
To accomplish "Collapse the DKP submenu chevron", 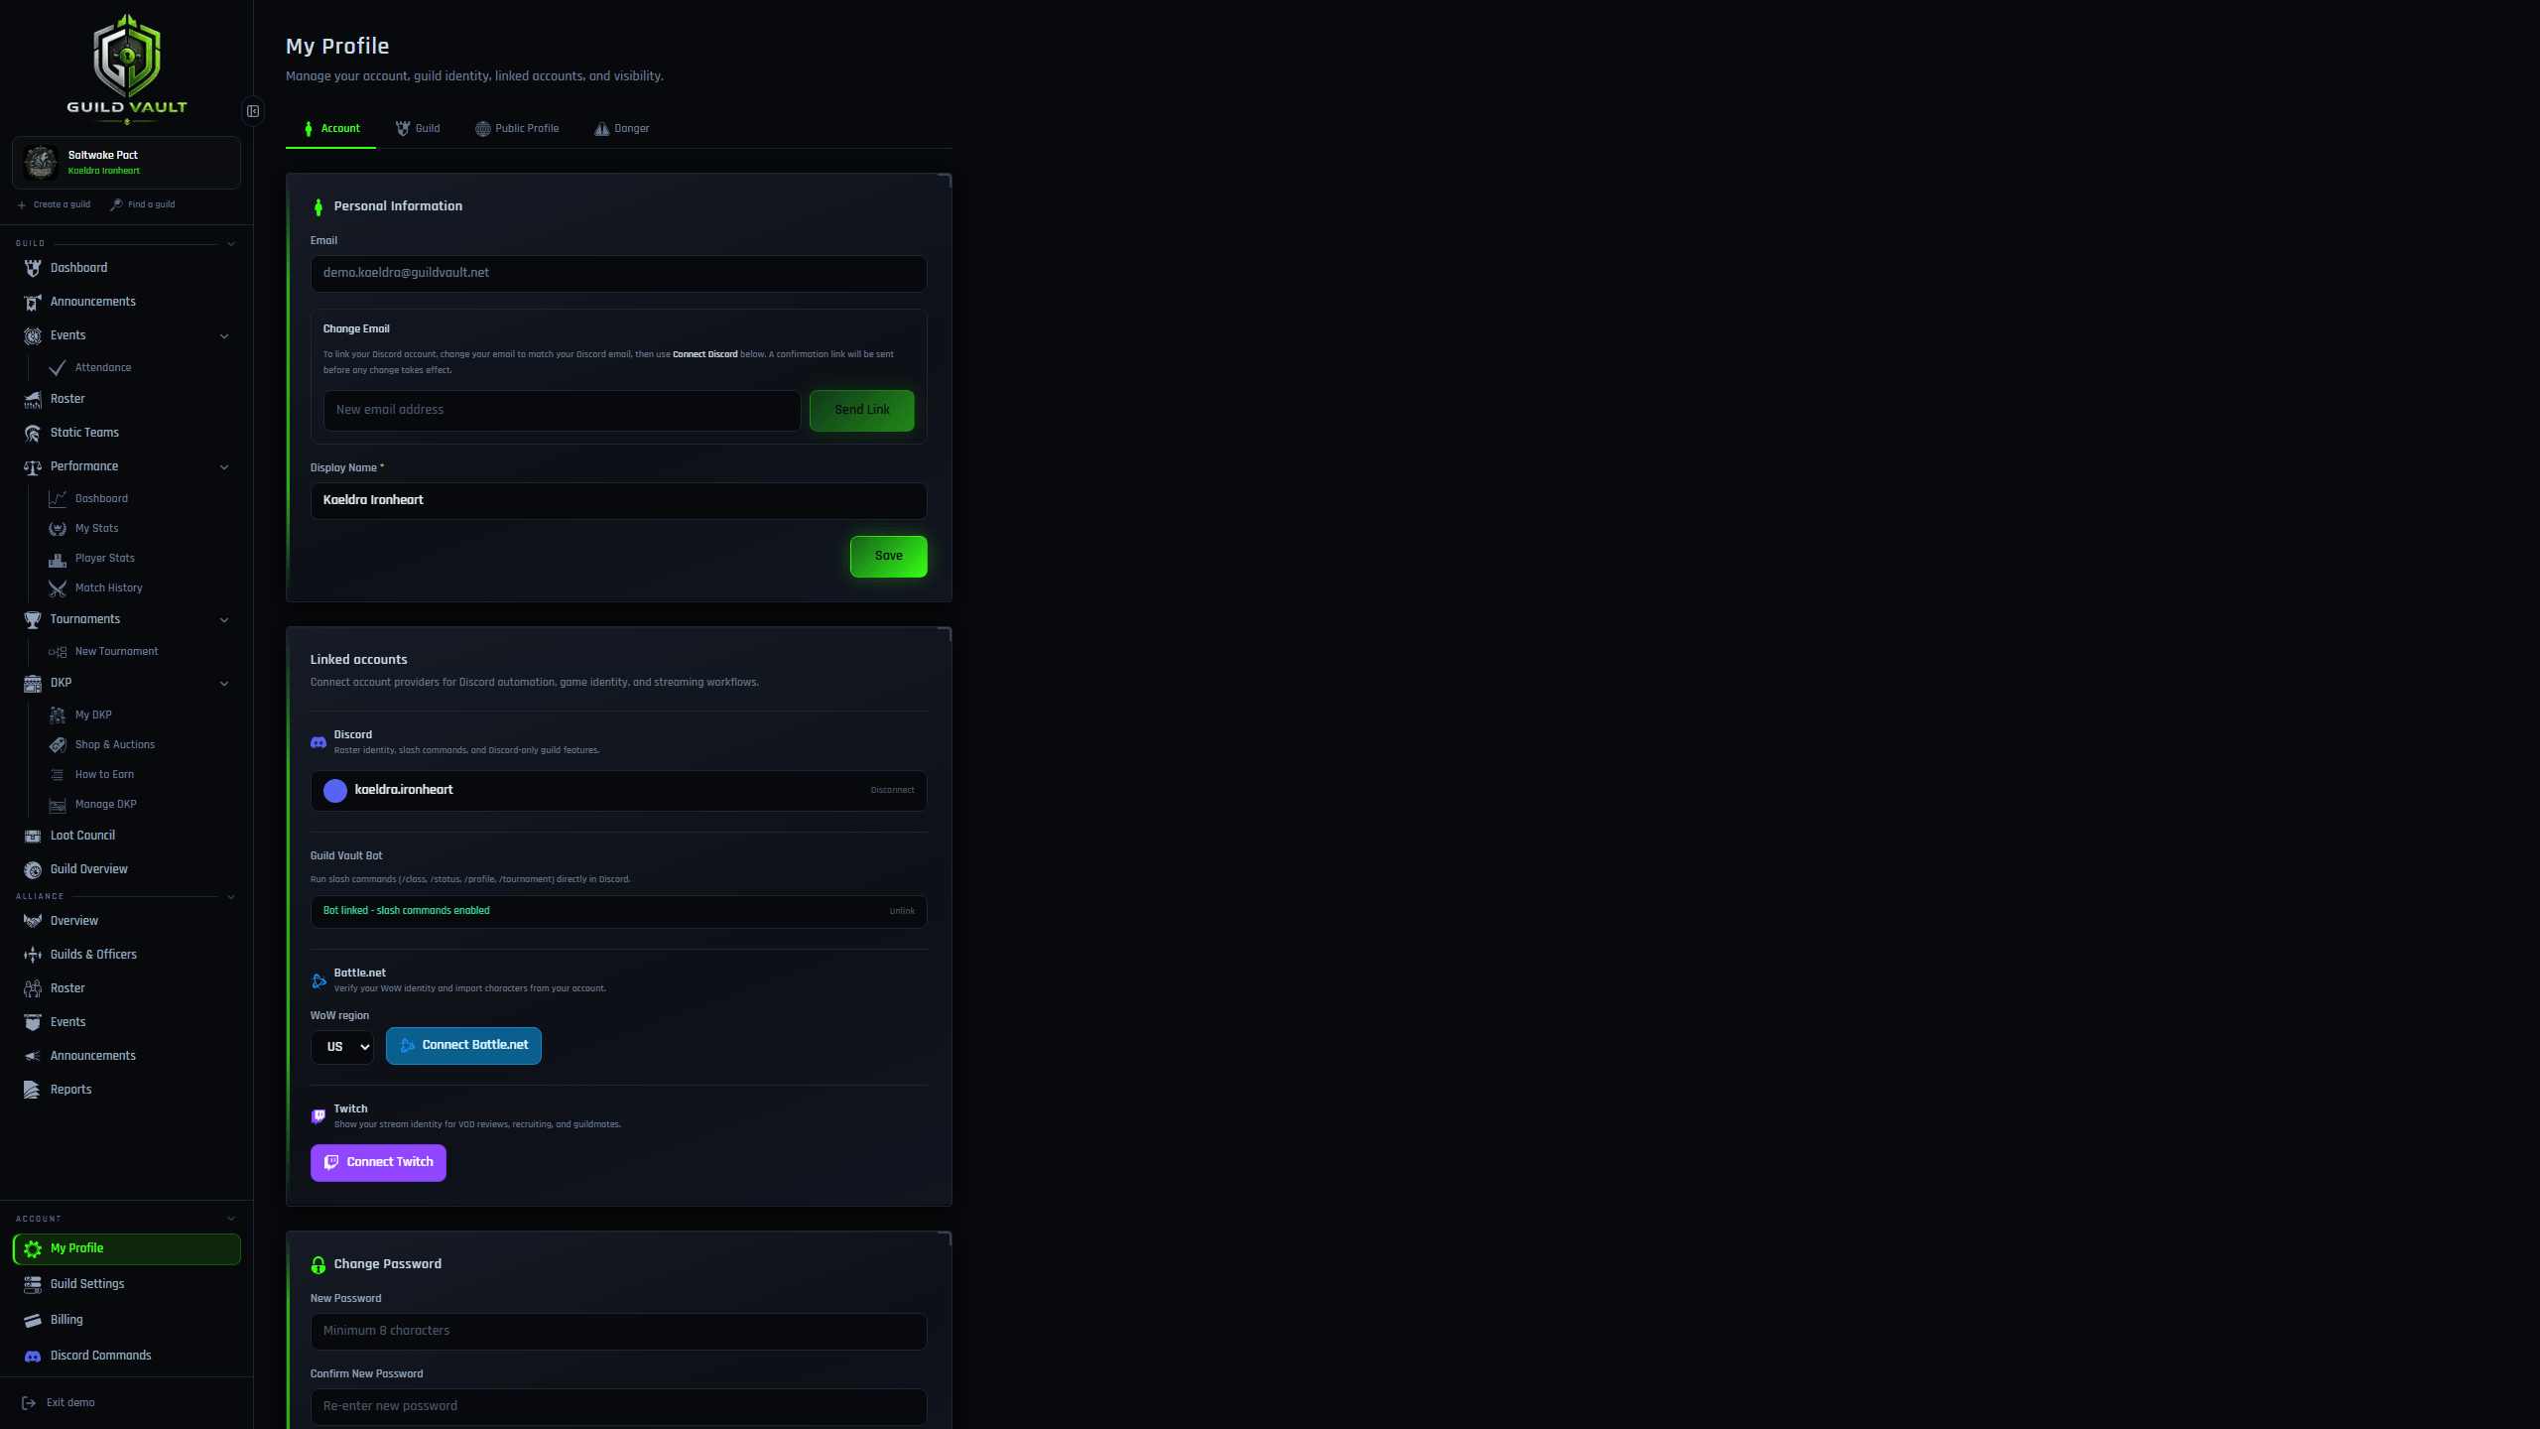I will pos(224,684).
